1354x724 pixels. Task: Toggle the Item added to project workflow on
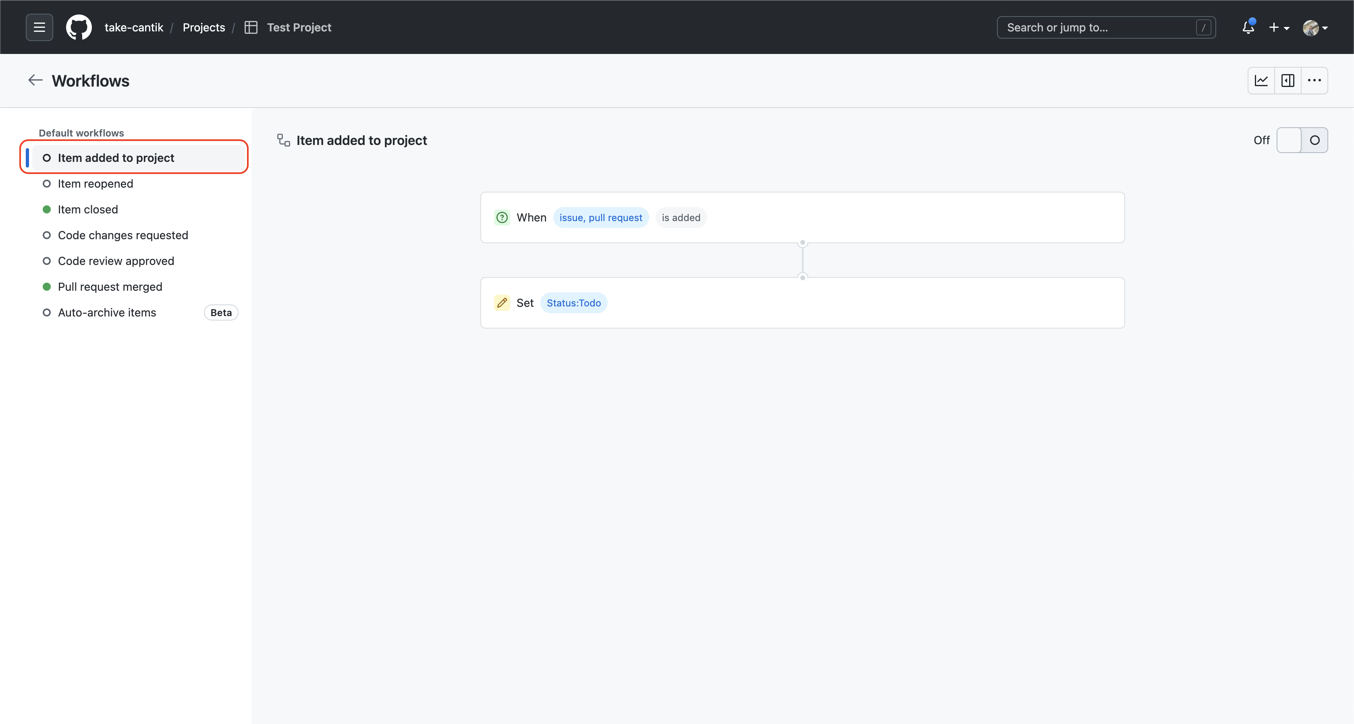[1302, 140]
